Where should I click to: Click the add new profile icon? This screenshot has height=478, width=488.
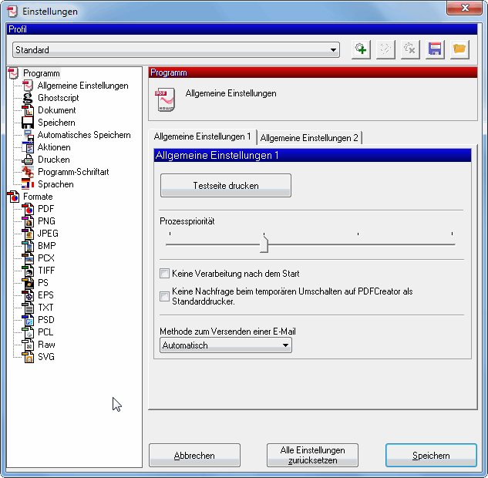click(361, 49)
